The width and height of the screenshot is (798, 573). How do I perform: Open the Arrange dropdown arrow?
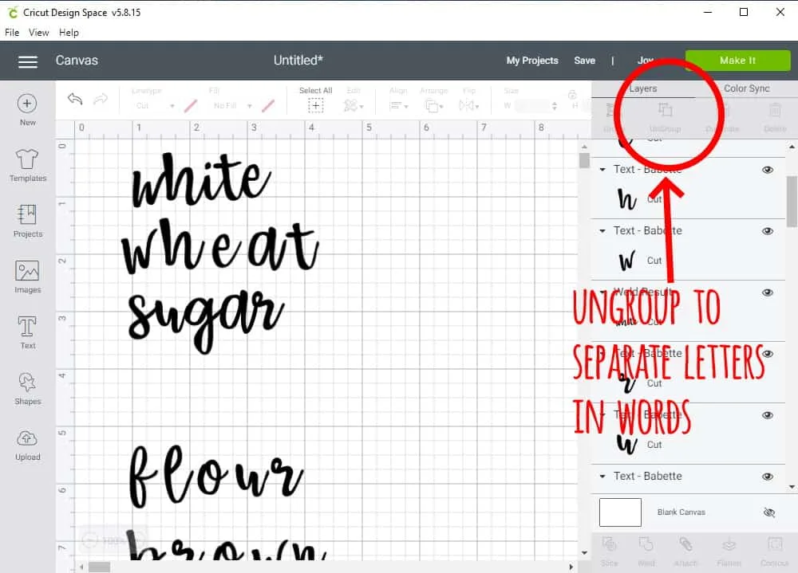pyautogui.click(x=441, y=107)
